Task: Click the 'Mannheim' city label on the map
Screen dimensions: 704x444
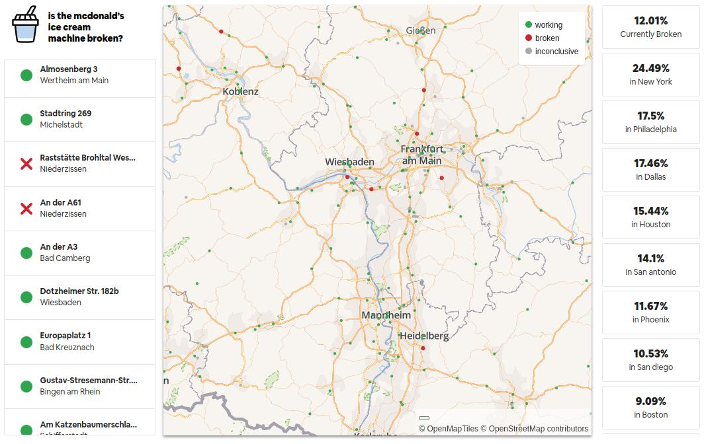Action: pyautogui.click(x=386, y=315)
